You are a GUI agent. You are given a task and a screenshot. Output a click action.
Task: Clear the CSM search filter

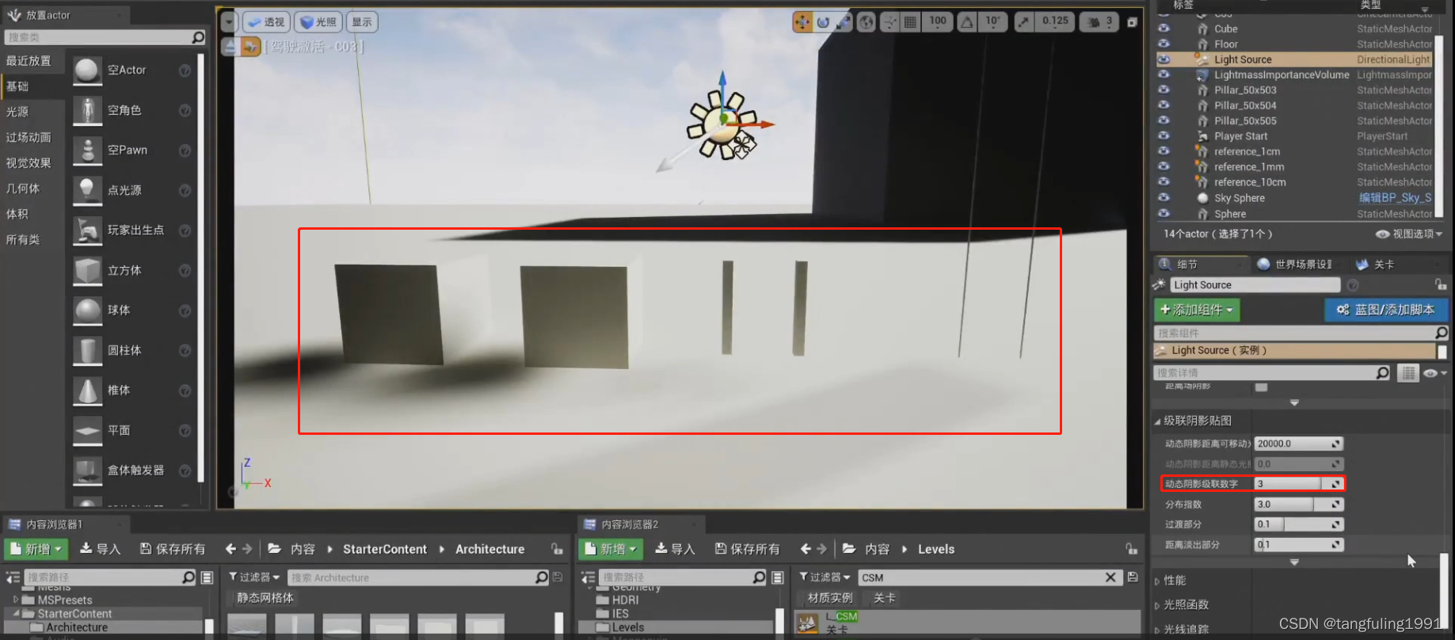point(1110,577)
